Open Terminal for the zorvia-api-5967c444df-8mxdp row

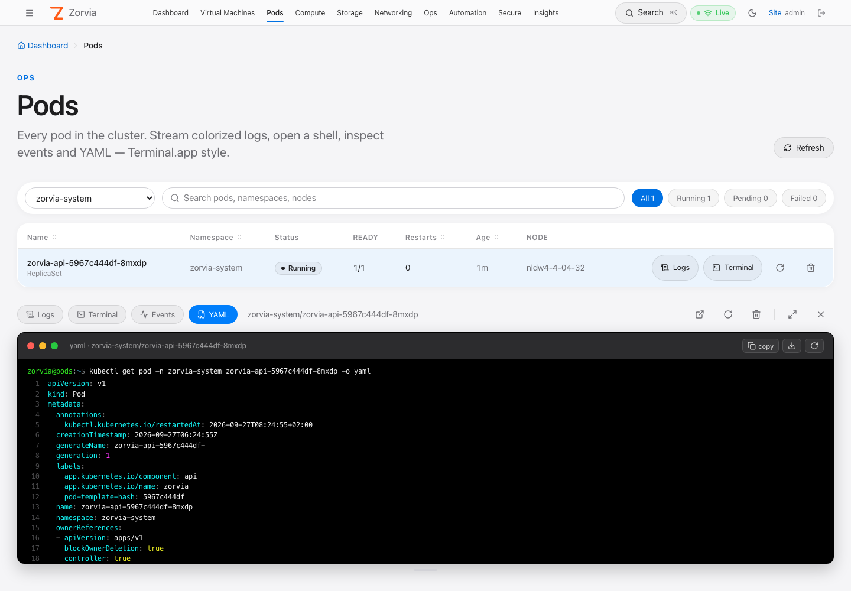[733, 268]
